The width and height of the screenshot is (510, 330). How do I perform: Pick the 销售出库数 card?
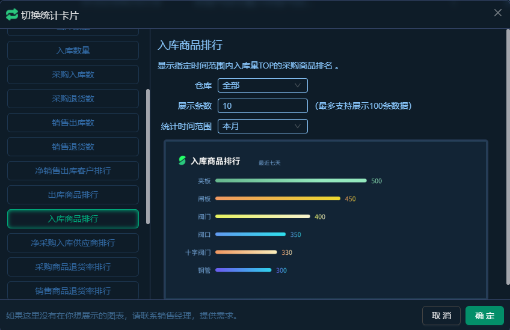click(73, 123)
